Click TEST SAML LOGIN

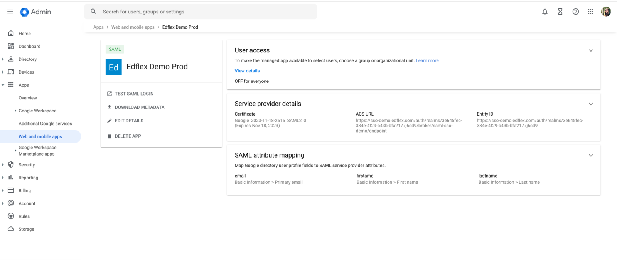[134, 94]
